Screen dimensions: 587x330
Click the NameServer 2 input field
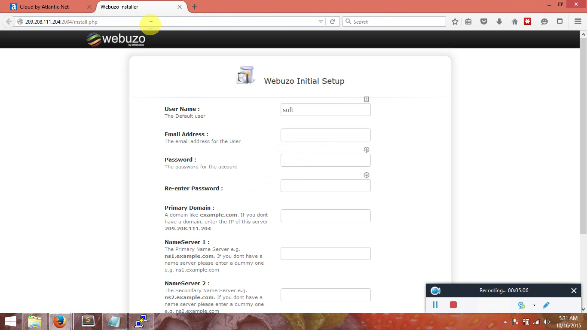coord(326,295)
